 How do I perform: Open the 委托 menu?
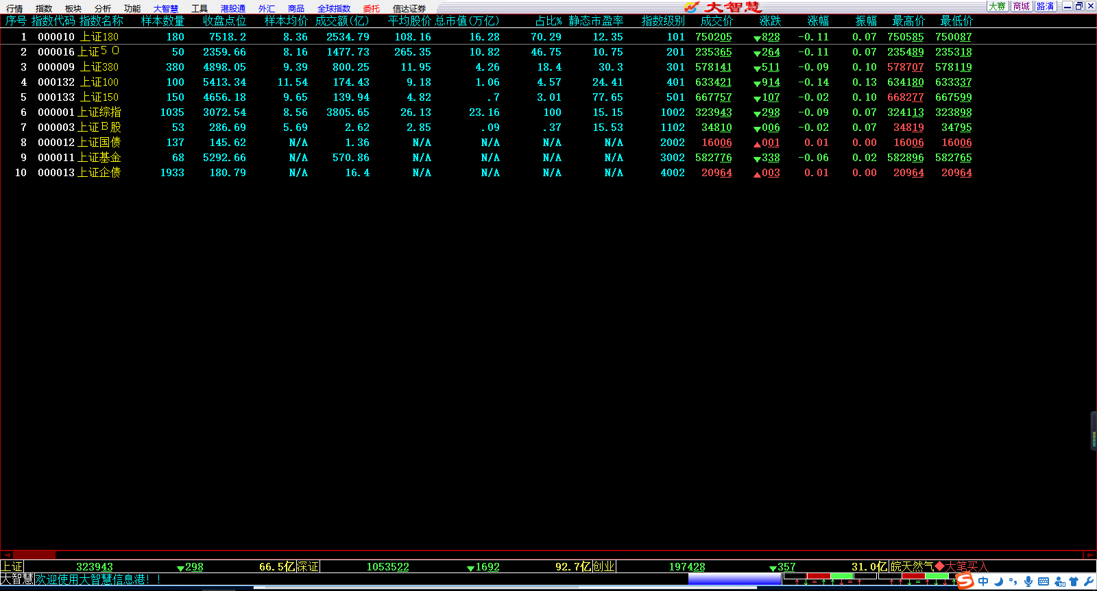pyautogui.click(x=371, y=8)
